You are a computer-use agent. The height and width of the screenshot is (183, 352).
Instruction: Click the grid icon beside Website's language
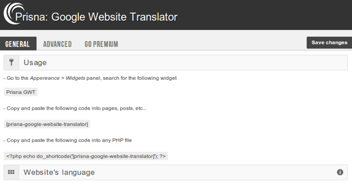click(x=11, y=172)
